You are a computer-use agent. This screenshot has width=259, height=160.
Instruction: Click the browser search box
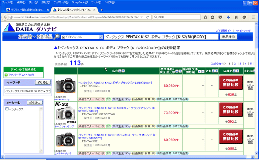pos(177,17)
